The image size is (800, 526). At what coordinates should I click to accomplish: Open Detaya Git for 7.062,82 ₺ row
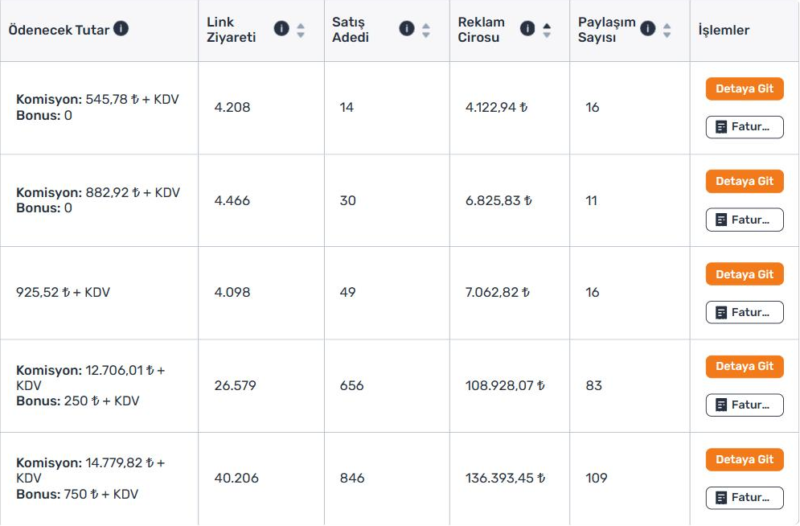pyautogui.click(x=745, y=274)
